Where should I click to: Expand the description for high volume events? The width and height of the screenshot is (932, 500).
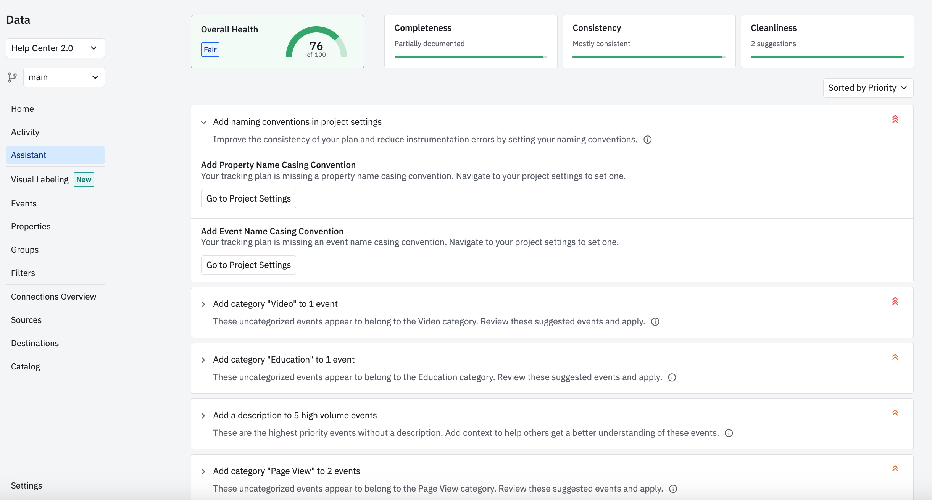pos(203,416)
